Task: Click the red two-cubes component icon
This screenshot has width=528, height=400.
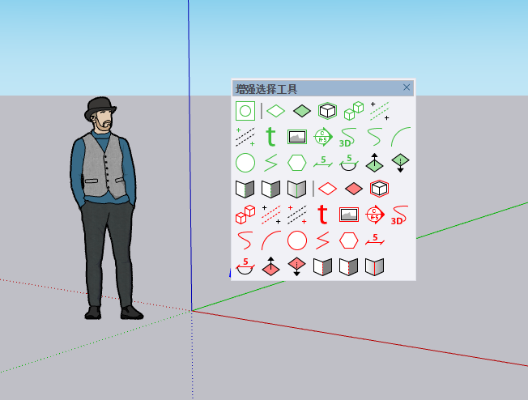Action: pyautogui.click(x=245, y=215)
